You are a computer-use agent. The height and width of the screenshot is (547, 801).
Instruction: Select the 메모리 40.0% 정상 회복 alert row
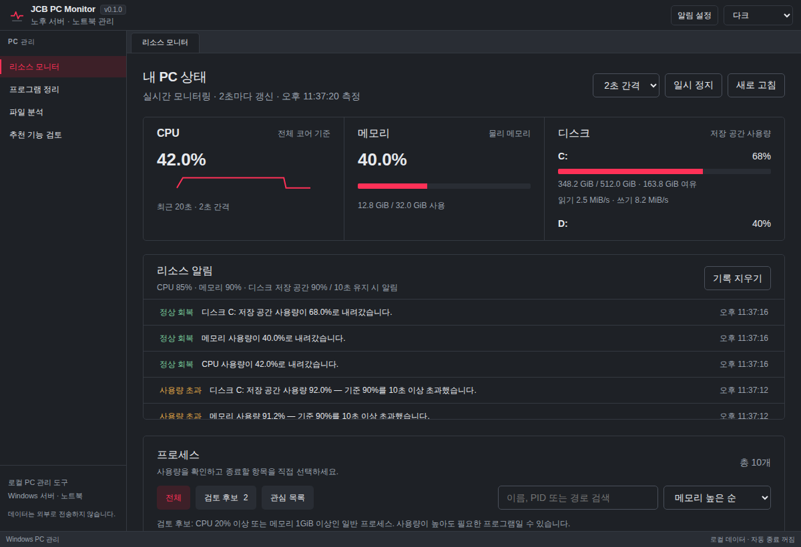tap(464, 338)
